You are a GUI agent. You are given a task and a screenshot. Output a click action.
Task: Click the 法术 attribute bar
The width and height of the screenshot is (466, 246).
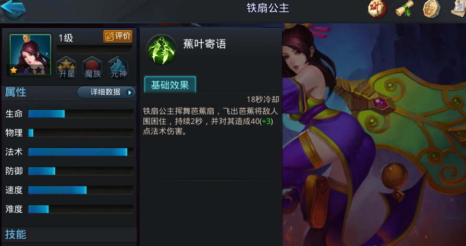tap(81, 152)
